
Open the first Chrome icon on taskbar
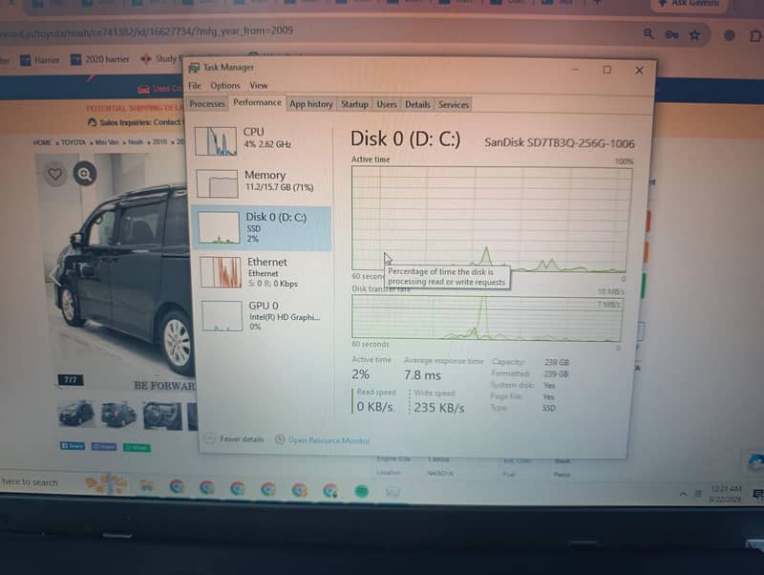point(177,487)
